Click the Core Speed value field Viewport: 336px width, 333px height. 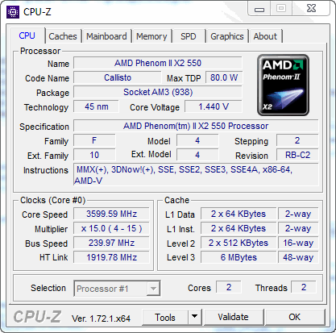[111, 214]
